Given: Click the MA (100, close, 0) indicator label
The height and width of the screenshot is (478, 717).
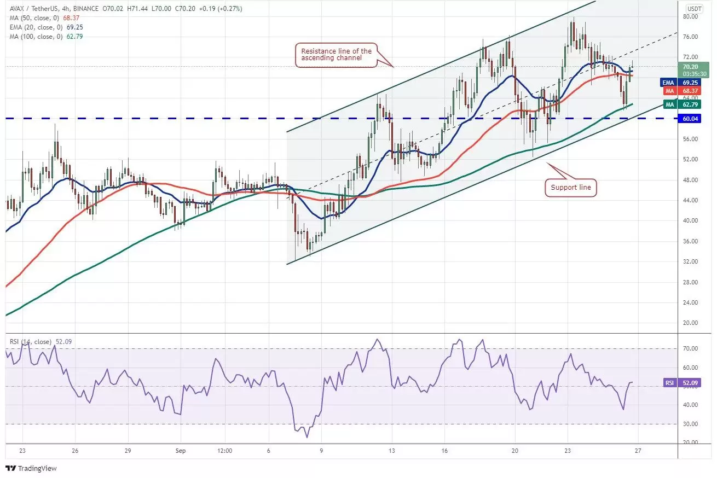Looking at the screenshot, I should tap(31, 37).
